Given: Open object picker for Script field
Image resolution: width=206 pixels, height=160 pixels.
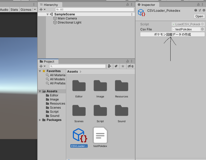Looking at the screenshot, I should click(202, 24).
